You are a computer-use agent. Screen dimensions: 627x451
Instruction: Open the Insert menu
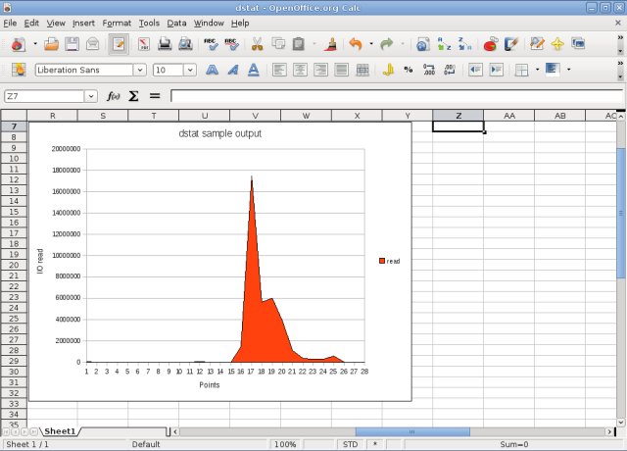pos(83,24)
